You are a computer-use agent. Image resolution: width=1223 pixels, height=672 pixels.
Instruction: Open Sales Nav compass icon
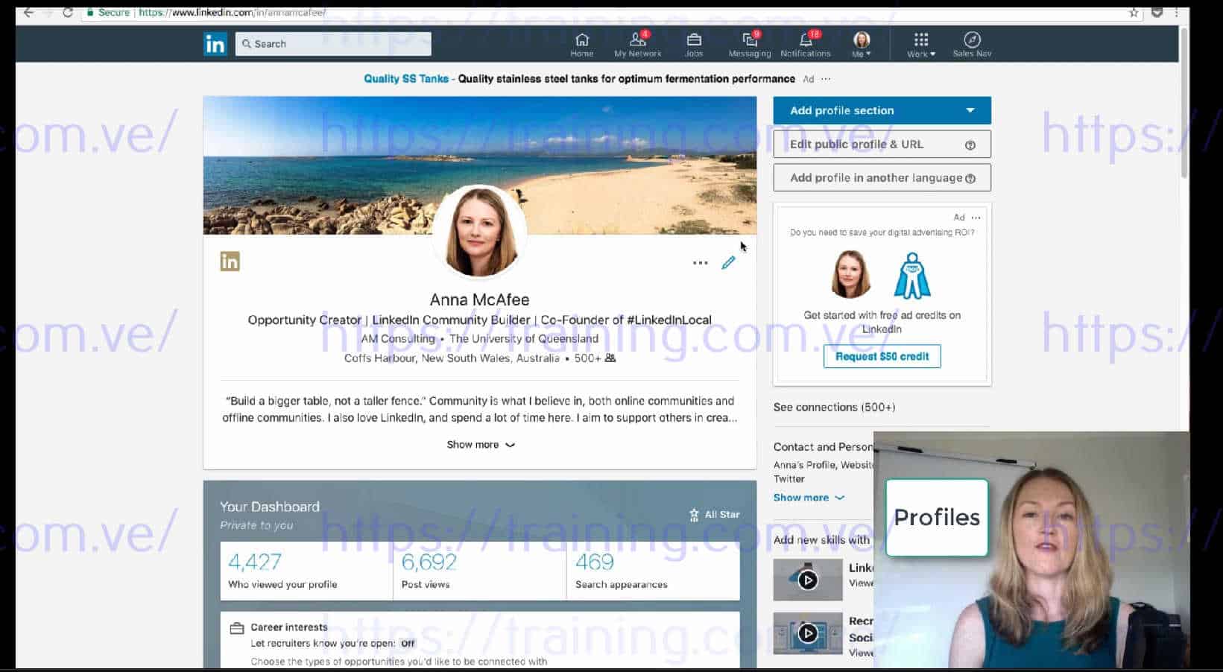click(x=972, y=45)
